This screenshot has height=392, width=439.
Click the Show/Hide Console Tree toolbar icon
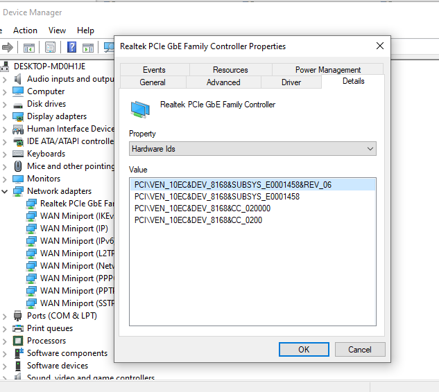coord(29,48)
